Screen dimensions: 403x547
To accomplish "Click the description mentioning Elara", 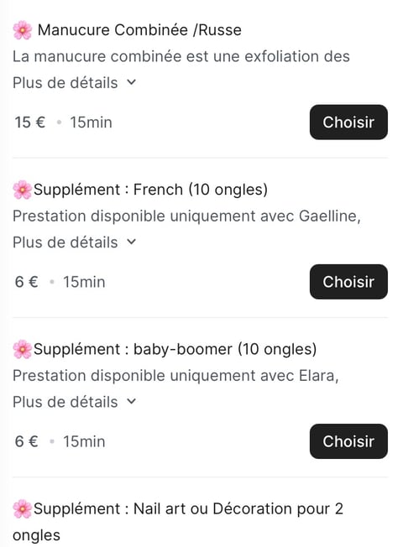I will coord(175,376).
